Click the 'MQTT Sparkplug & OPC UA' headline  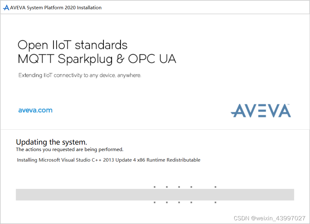[x=97, y=59]
